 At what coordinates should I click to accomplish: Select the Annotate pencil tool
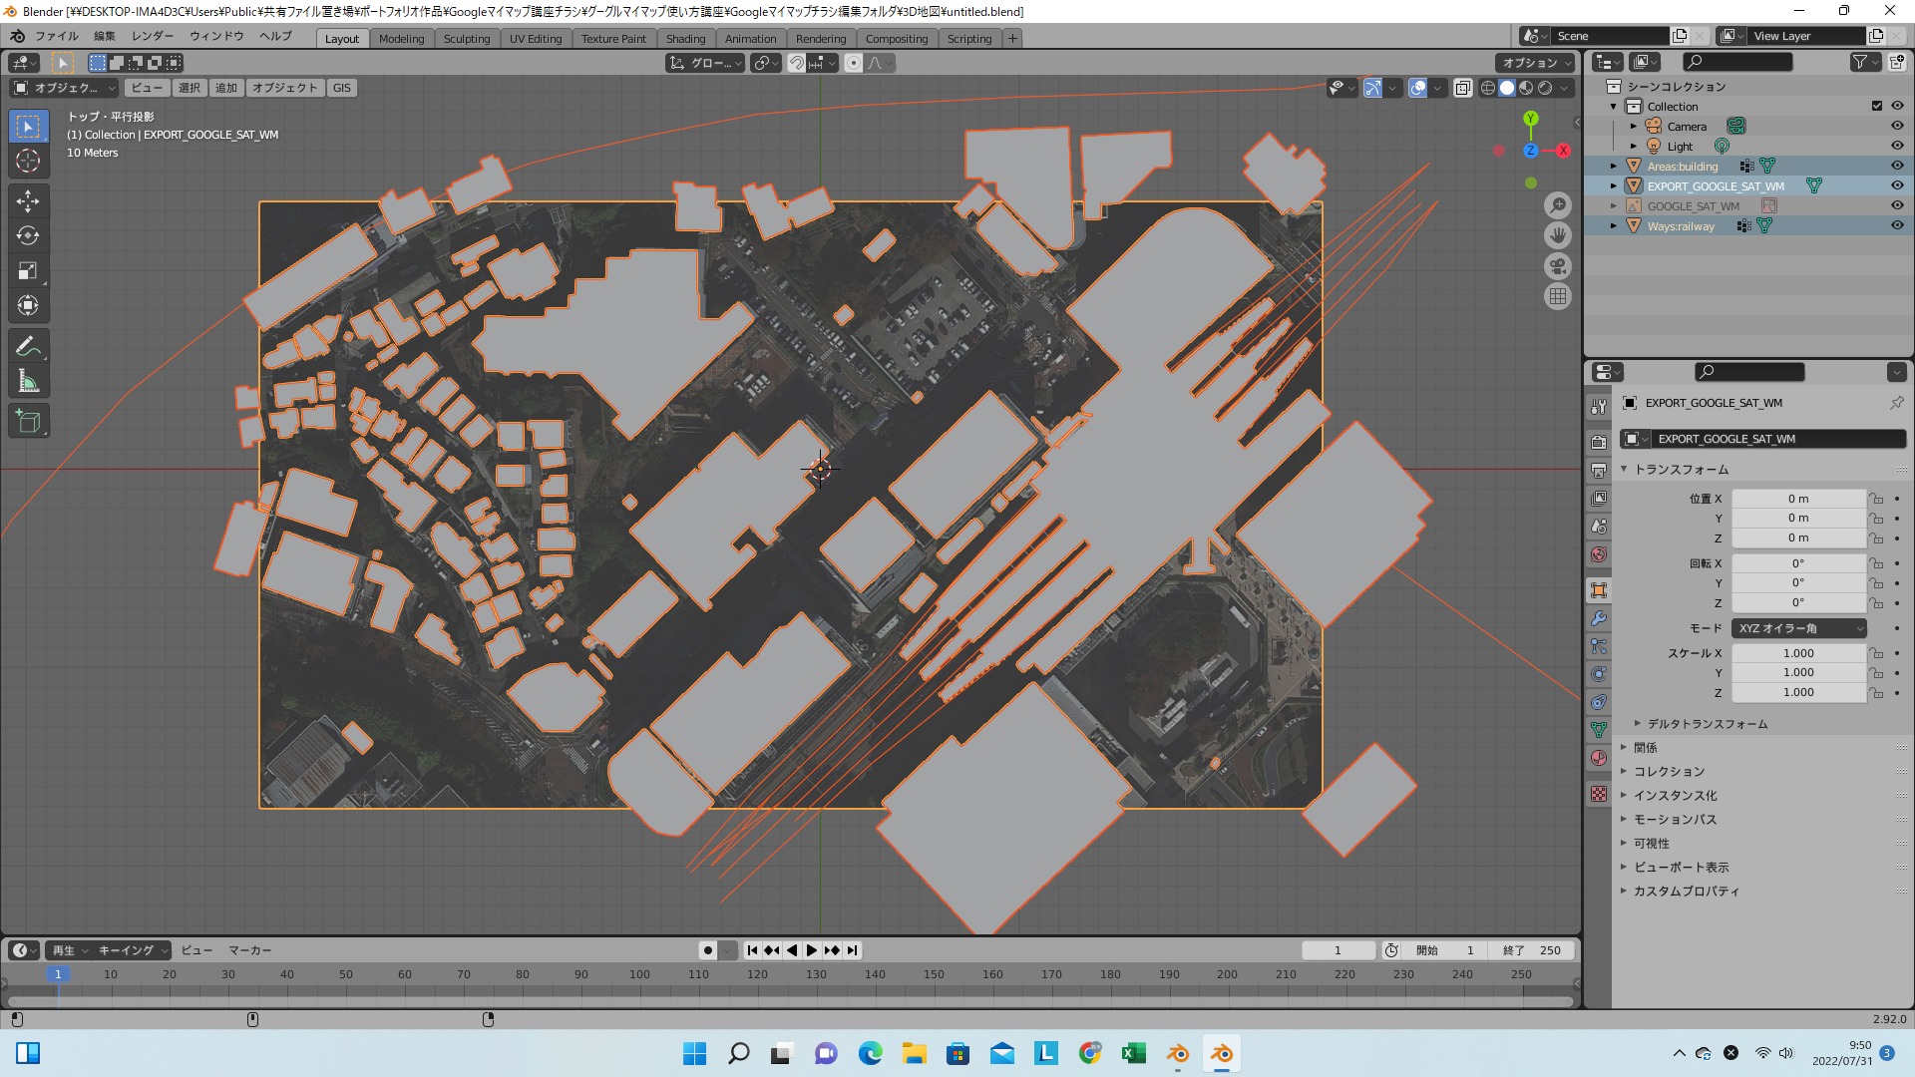point(28,347)
